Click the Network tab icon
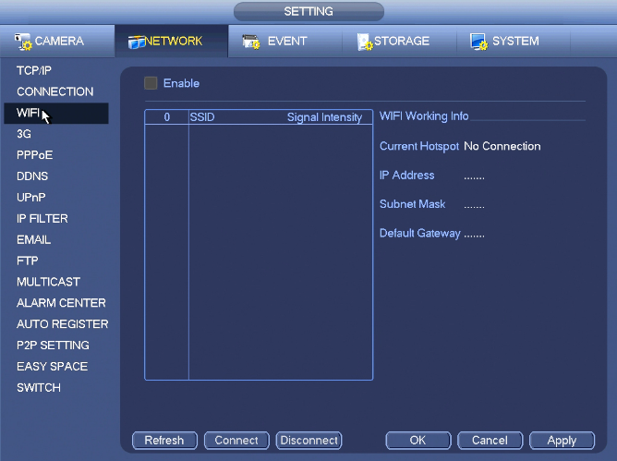This screenshot has width=617, height=461. pyautogui.click(x=136, y=42)
